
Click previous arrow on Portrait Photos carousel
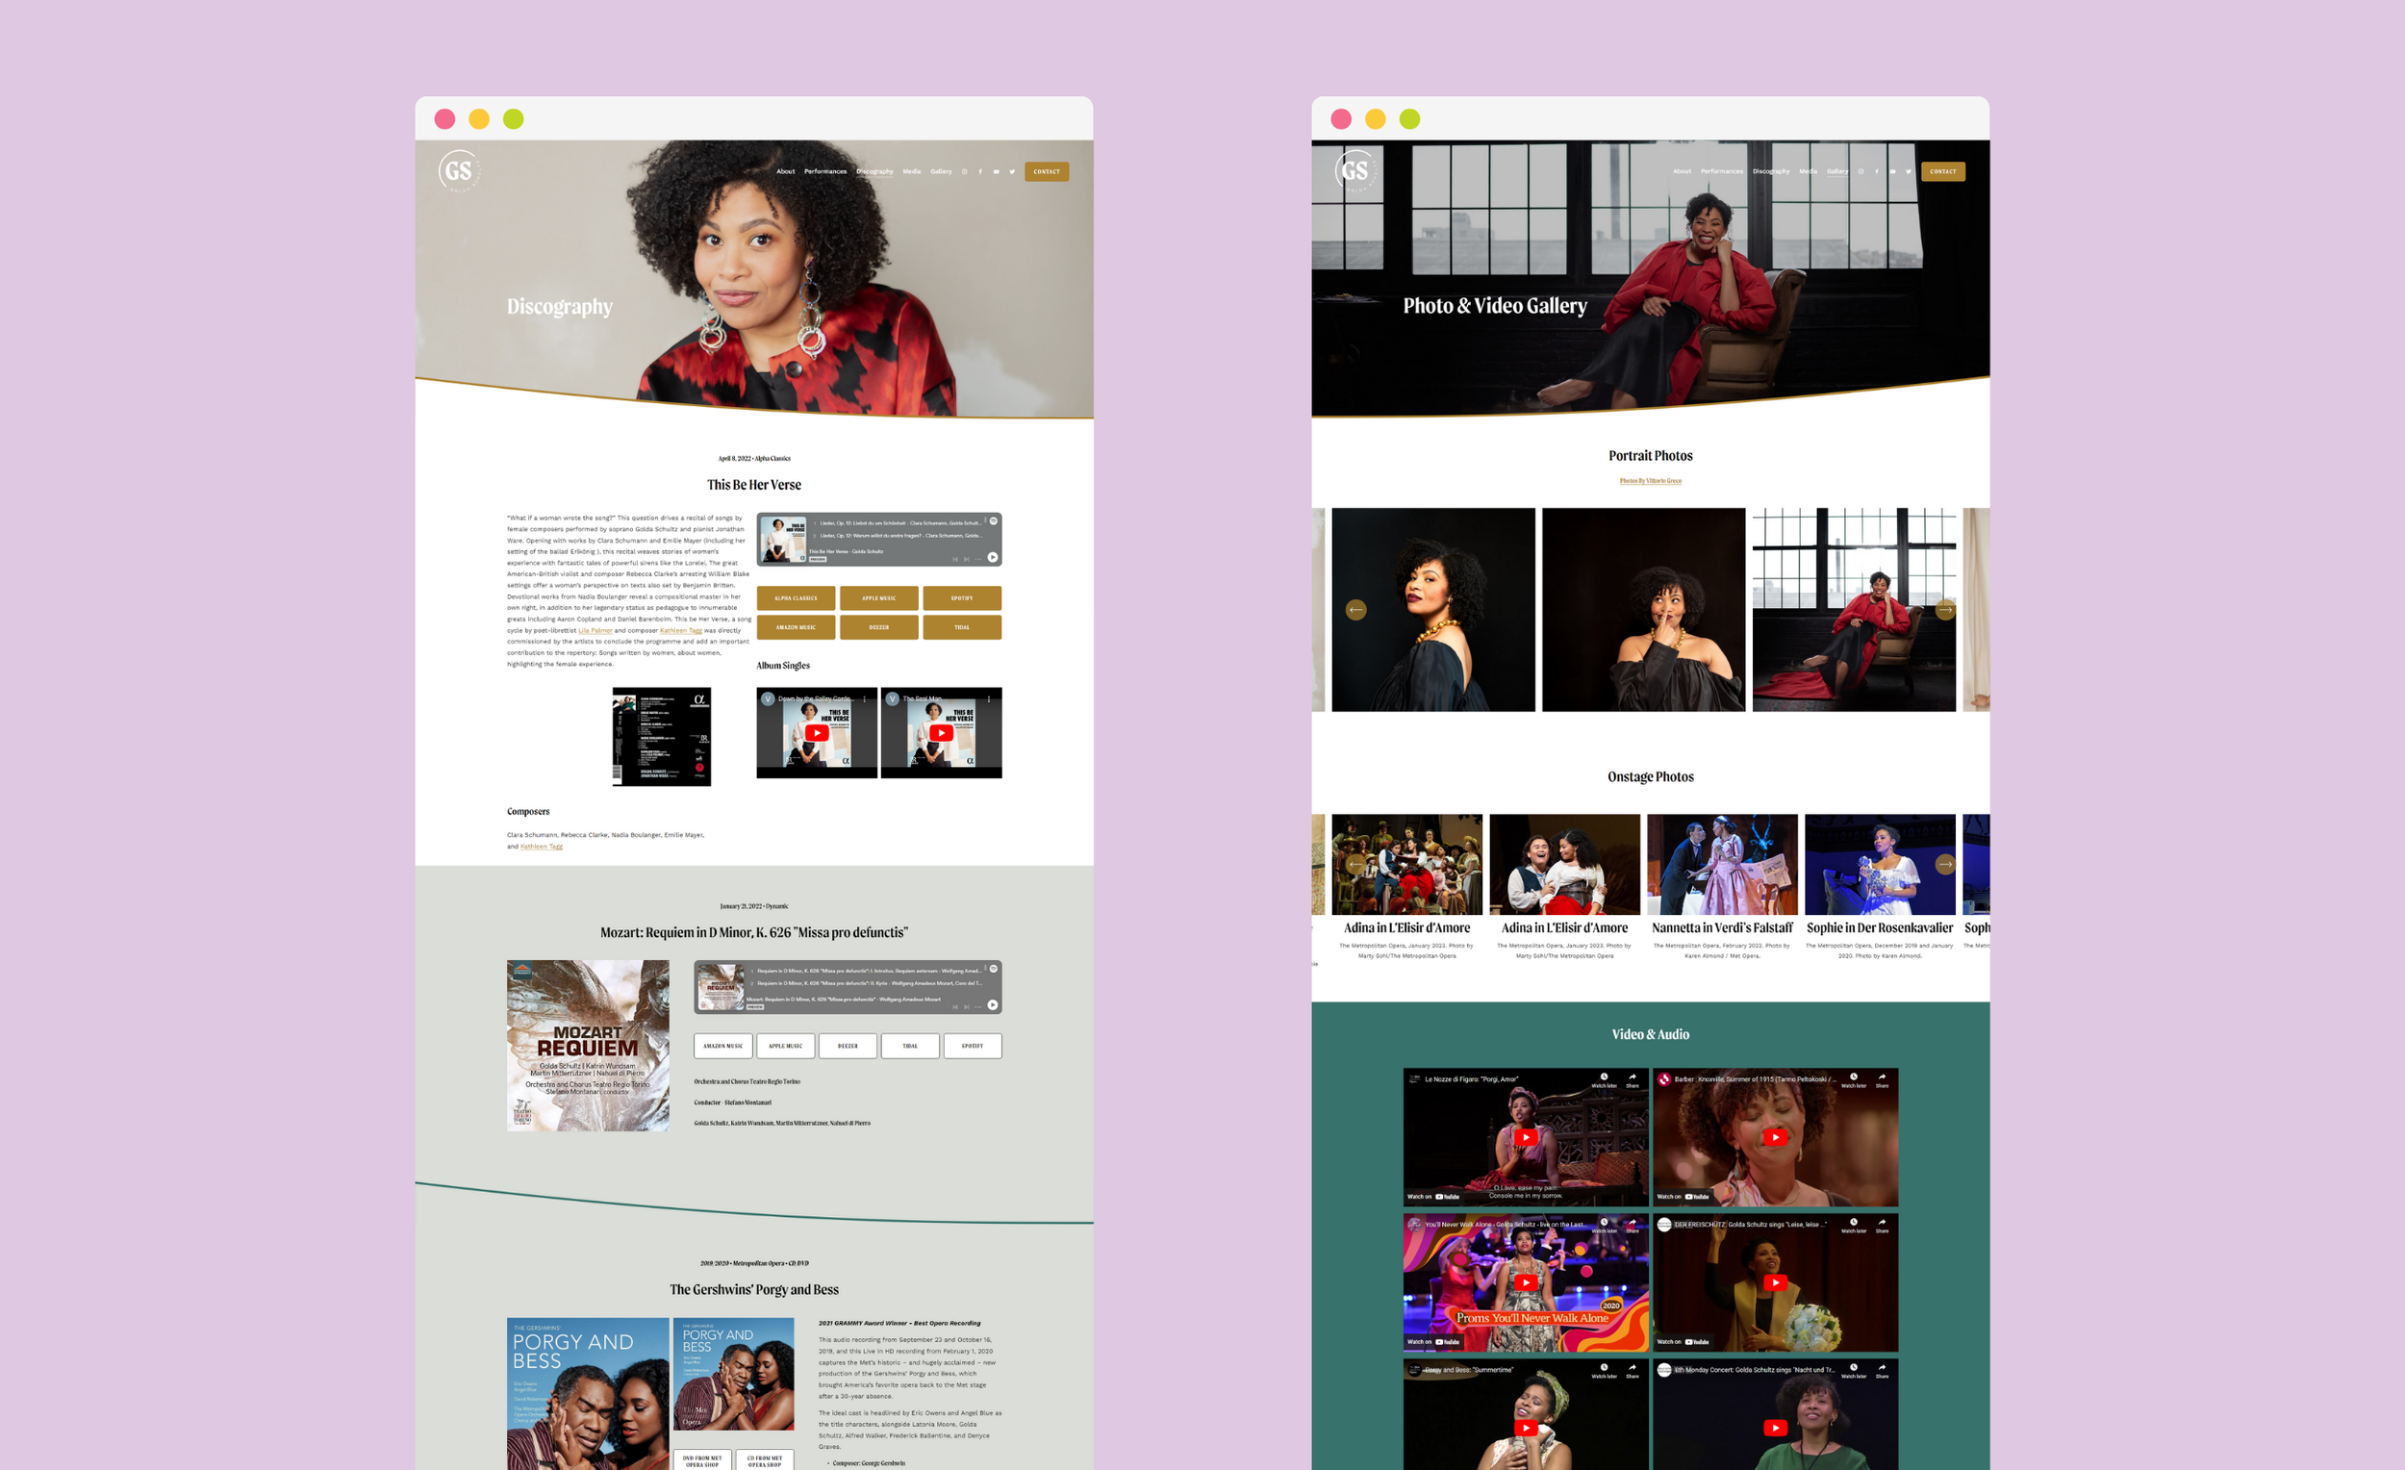pos(1355,610)
